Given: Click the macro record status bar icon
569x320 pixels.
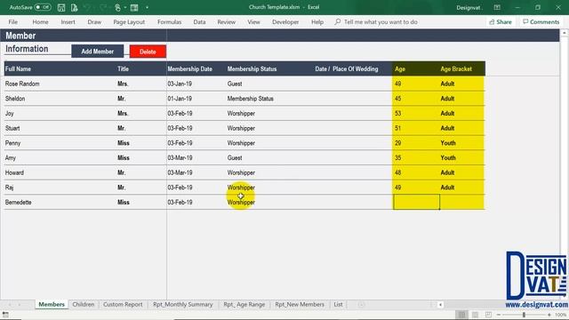Looking at the screenshot, I should 6,315.
